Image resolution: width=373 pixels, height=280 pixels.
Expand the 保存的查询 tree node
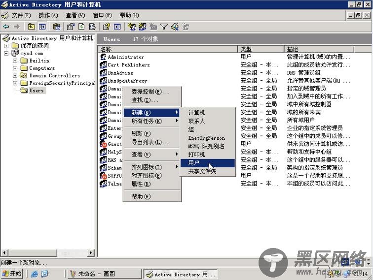tap(6, 46)
